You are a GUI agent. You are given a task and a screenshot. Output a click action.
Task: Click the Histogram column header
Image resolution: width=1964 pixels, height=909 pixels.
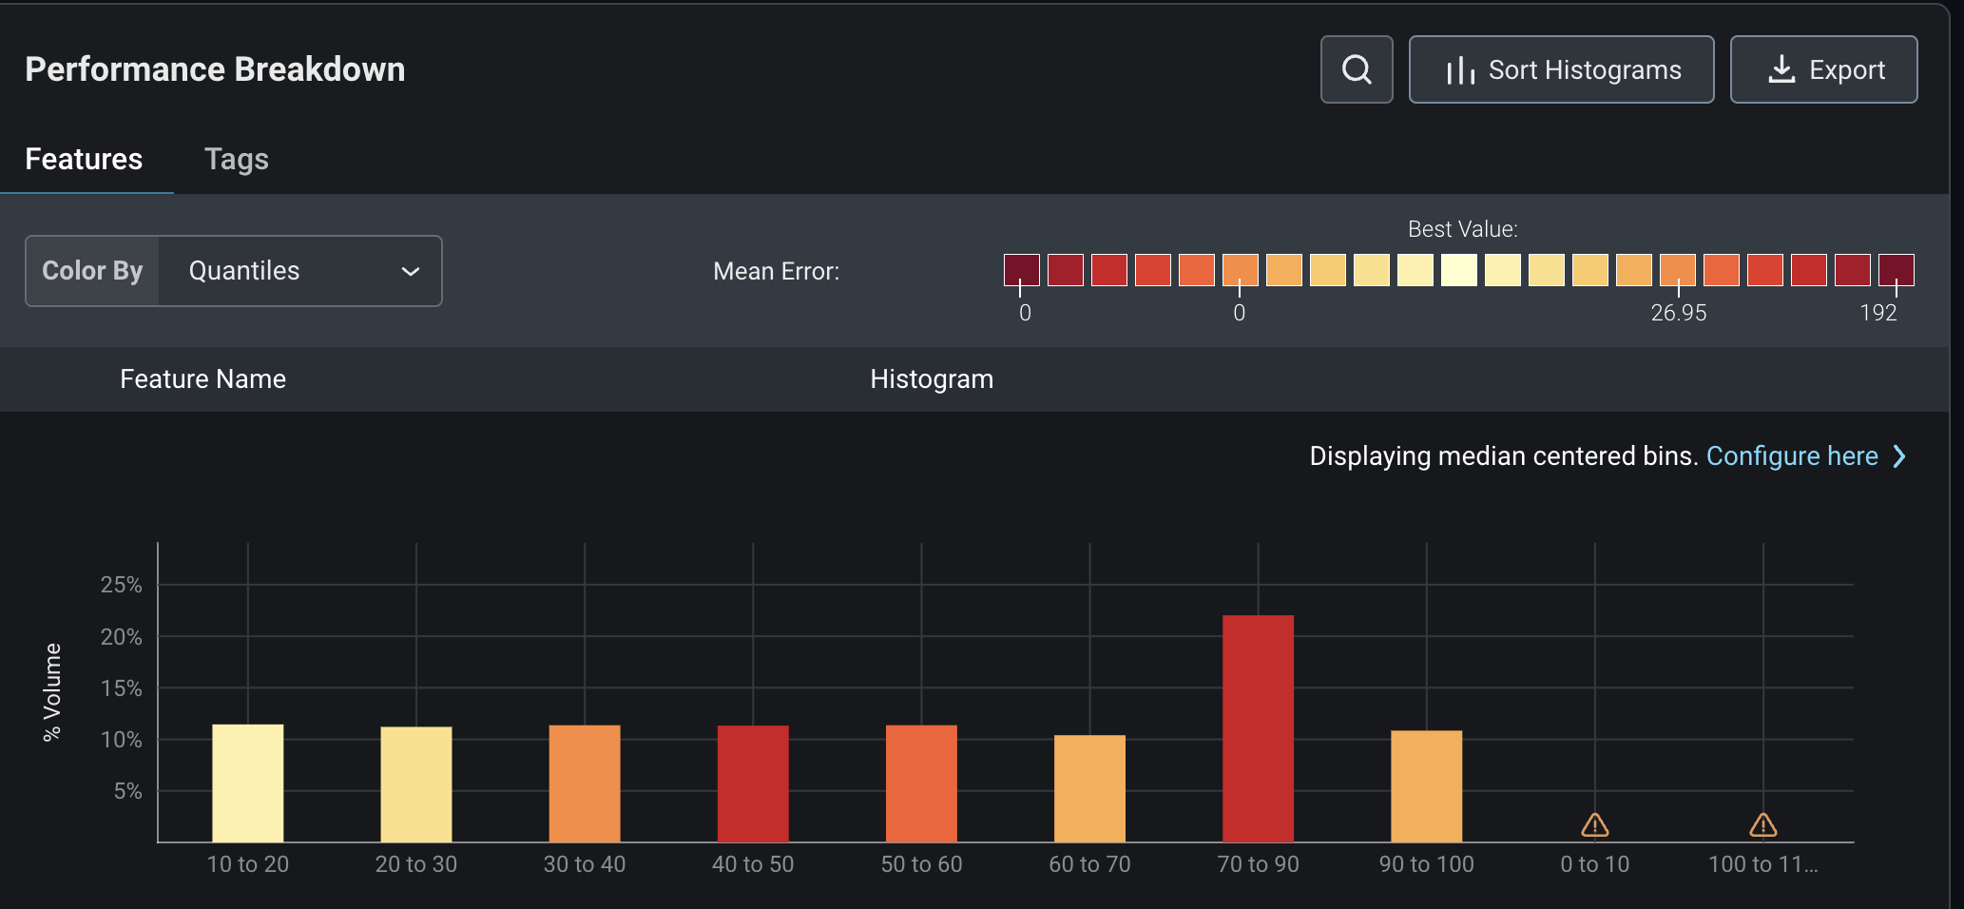coord(932,379)
